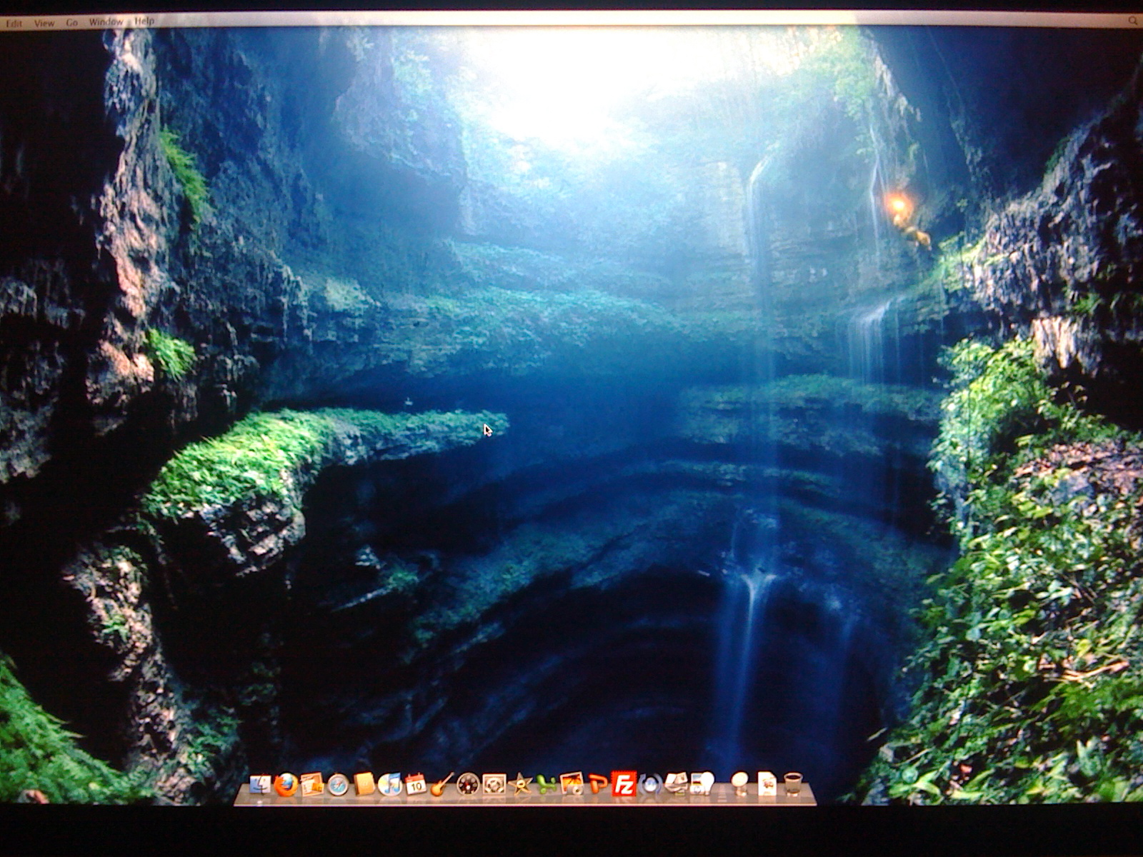This screenshot has height=857, width=1143.
Task: Open the document stack in the dock
Action: click(x=767, y=783)
